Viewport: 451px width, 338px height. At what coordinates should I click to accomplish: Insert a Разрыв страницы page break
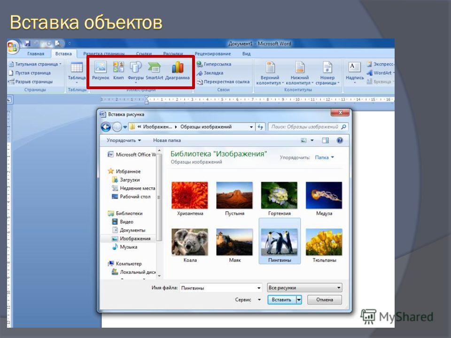tap(31, 82)
